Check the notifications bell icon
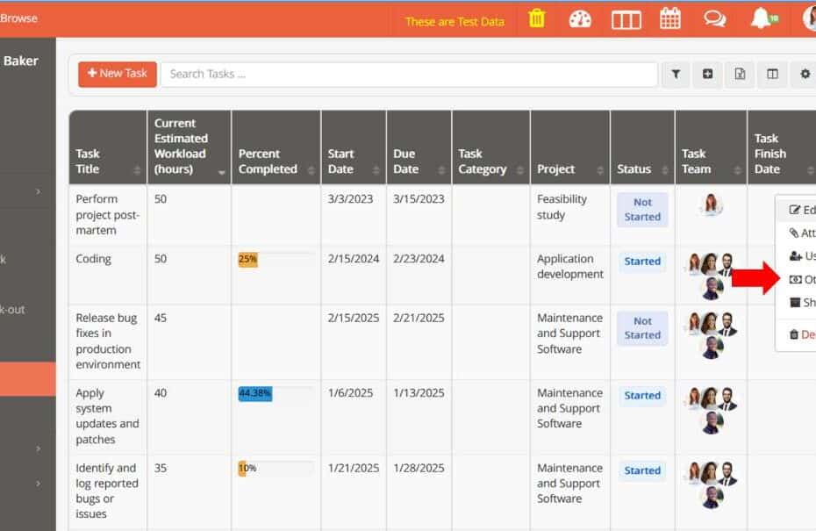The height and width of the screenshot is (531, 816). [x=762, y=19]
